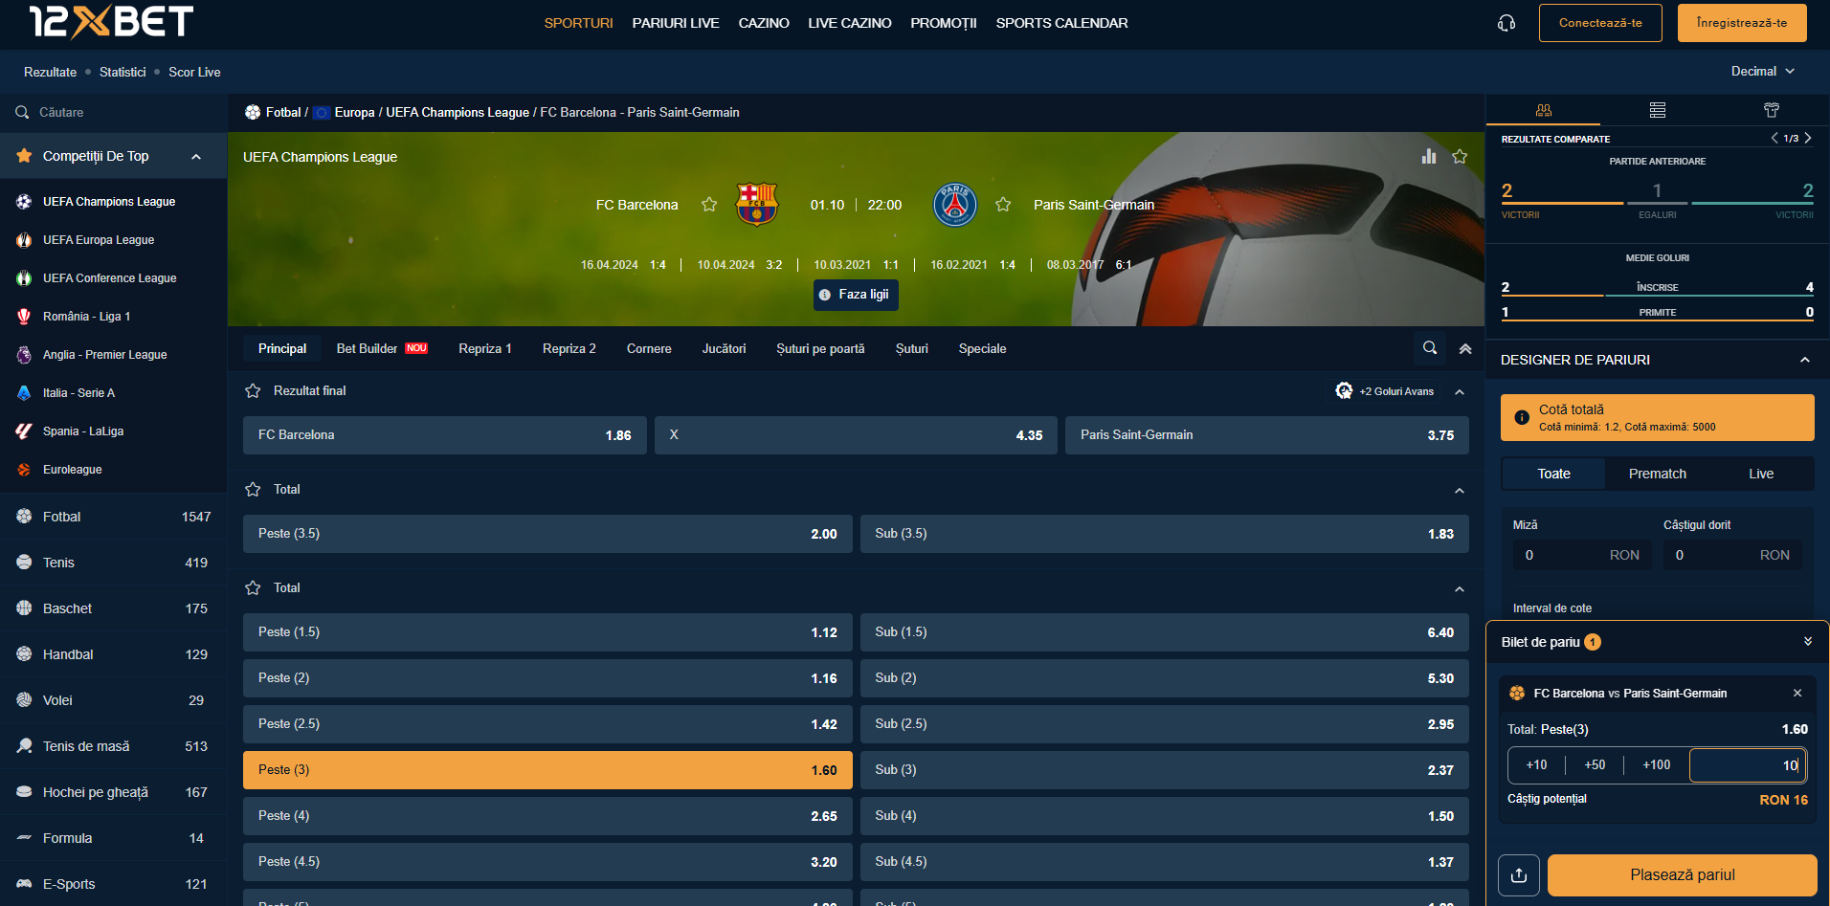Click the search icon in market tabs
Image resolution: width=1830 pixels, height=906 pixels.
point(1430,348)
